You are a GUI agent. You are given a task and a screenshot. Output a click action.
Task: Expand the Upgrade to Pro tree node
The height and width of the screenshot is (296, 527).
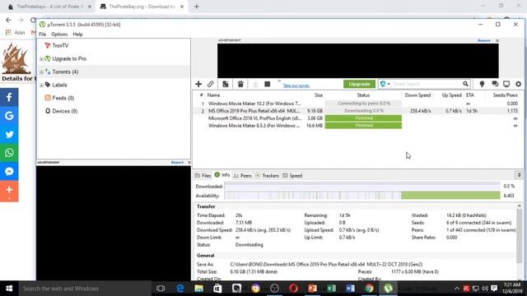coord(41,58)
